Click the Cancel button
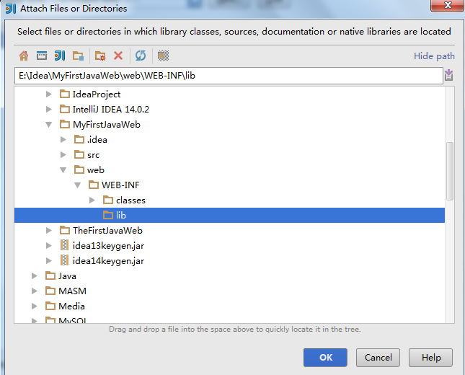 378,357
